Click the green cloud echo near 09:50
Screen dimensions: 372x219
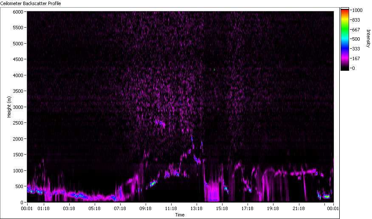point(153,183)
